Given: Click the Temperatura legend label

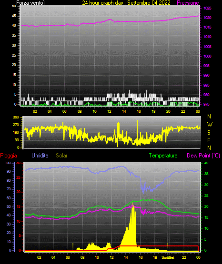Looking at the screenshot, I should pos(163,156).
